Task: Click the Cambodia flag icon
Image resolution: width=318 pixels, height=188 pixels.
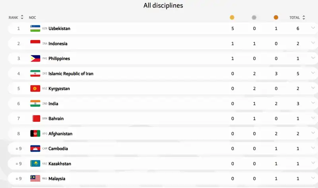Action: coord(35,149)
